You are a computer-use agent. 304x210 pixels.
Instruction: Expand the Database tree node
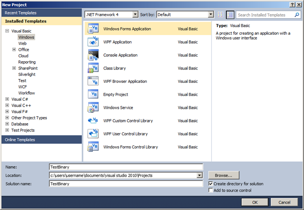pos(7,124)
